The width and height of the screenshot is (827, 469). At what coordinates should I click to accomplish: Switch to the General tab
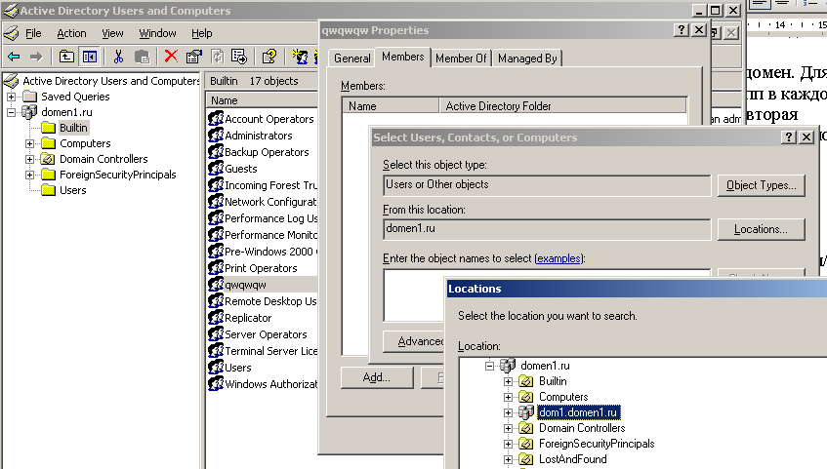351,59
